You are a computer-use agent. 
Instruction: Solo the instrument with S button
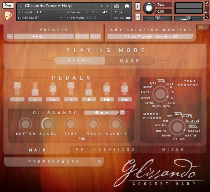click(138, 6)
